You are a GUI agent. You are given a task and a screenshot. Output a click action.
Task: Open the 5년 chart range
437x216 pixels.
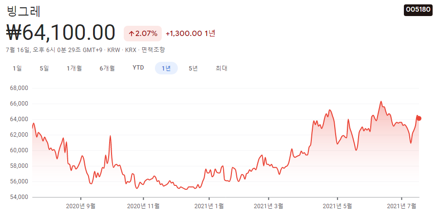pyautogui.click(x=193, y=68)
